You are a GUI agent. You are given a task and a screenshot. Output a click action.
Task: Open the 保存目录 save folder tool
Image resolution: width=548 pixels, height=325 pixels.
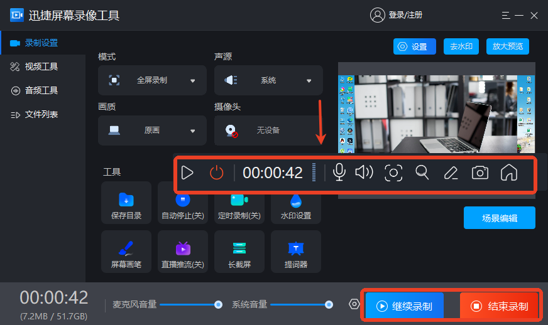(126, 203)
